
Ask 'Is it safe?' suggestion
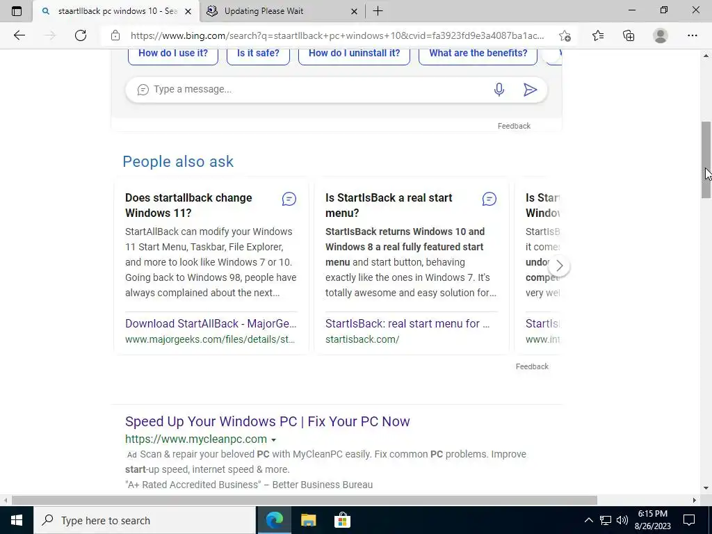258,53
